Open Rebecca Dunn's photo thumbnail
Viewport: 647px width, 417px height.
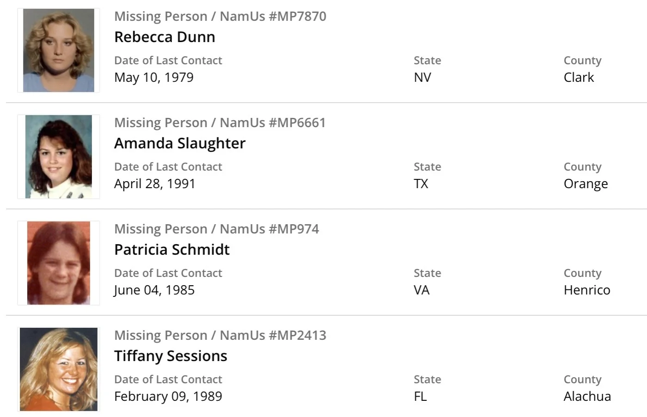point(59,50)
